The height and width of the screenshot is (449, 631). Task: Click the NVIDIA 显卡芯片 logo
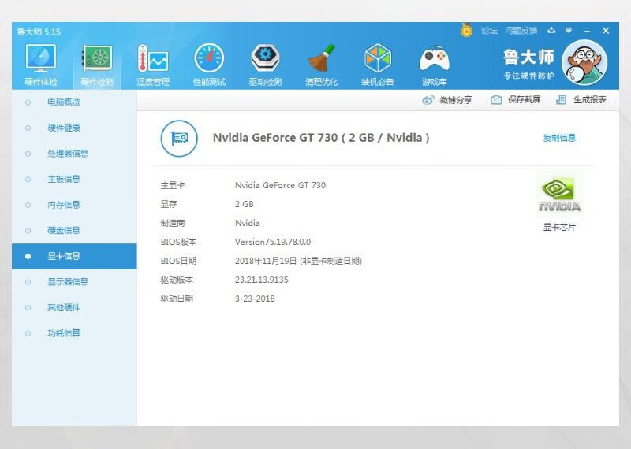tap(559, 195)
